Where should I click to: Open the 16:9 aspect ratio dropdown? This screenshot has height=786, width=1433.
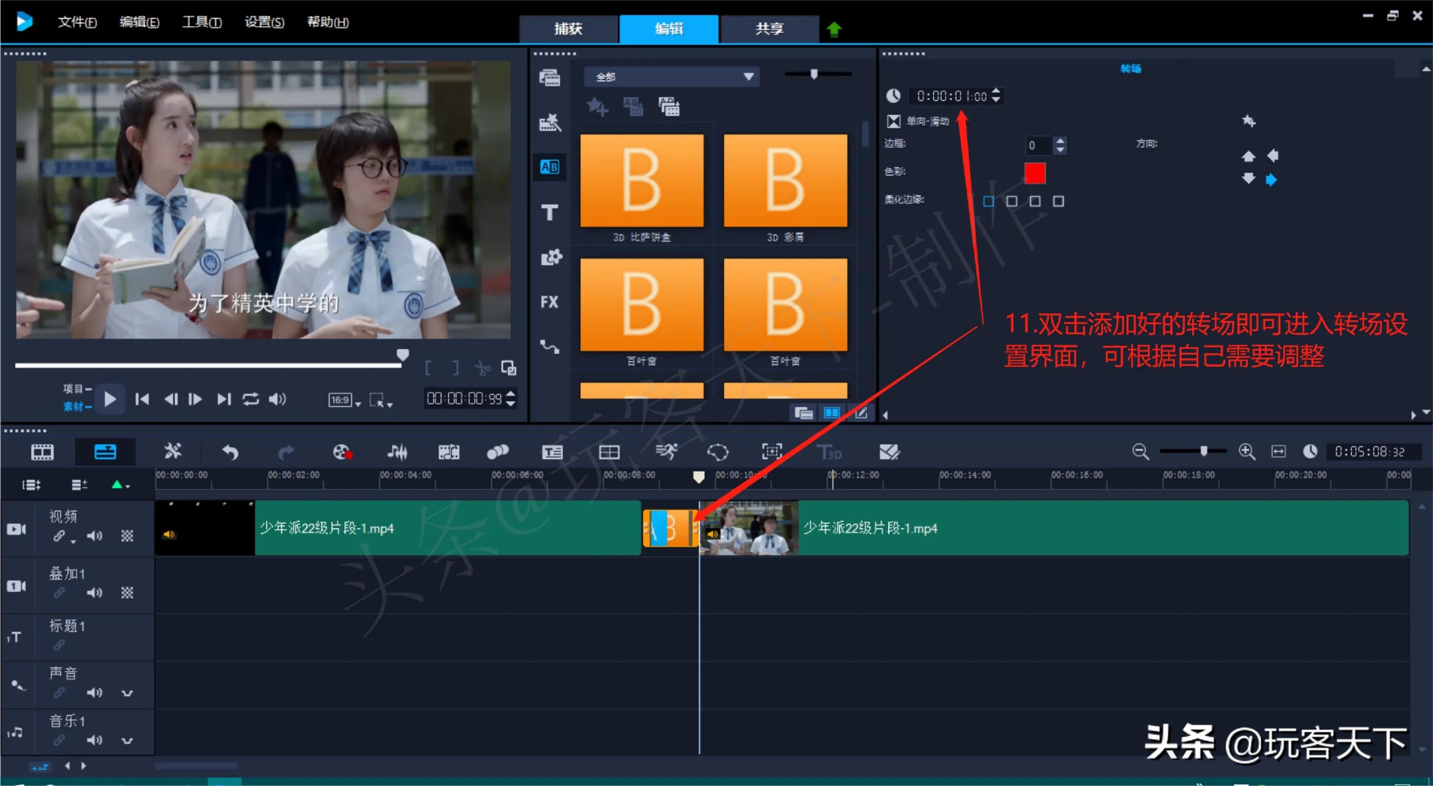[344, 400]
